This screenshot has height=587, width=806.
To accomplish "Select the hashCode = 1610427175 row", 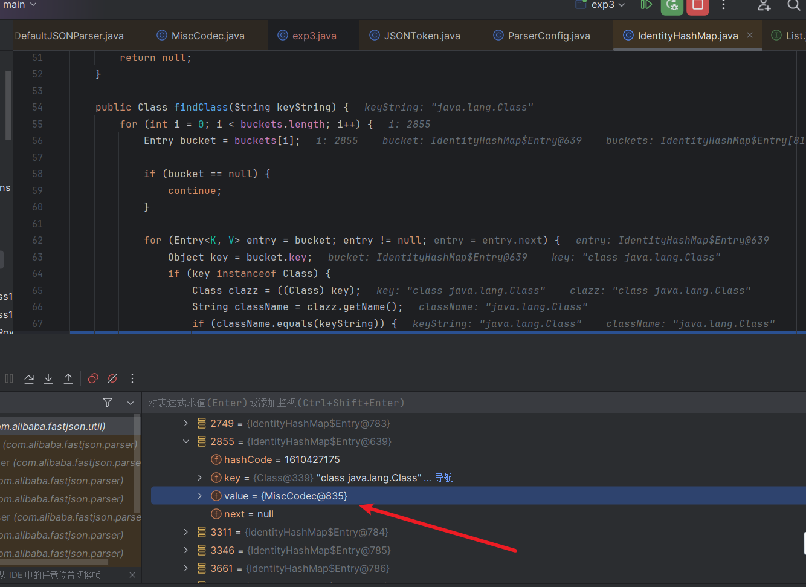I will pyautogui.click(x=479, y=459).
